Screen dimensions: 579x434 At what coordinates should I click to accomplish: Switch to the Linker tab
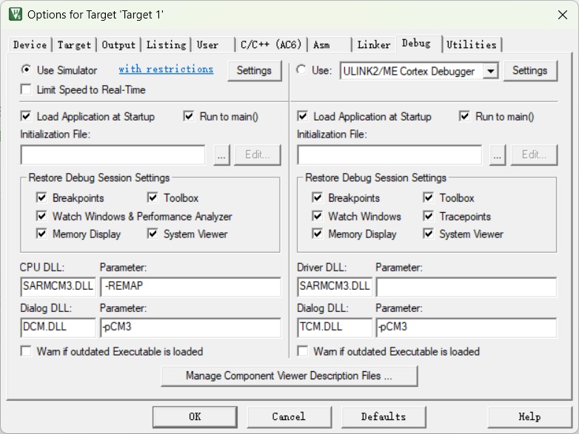click(373, 45)
